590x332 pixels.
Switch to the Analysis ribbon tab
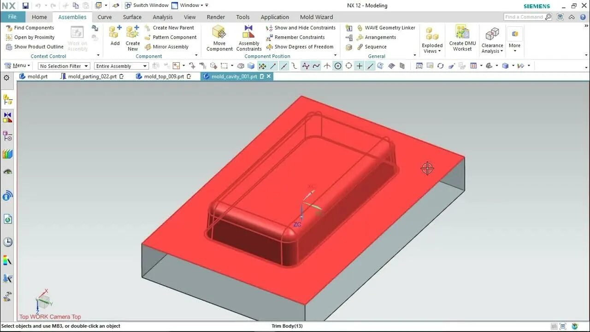[163, 17]
